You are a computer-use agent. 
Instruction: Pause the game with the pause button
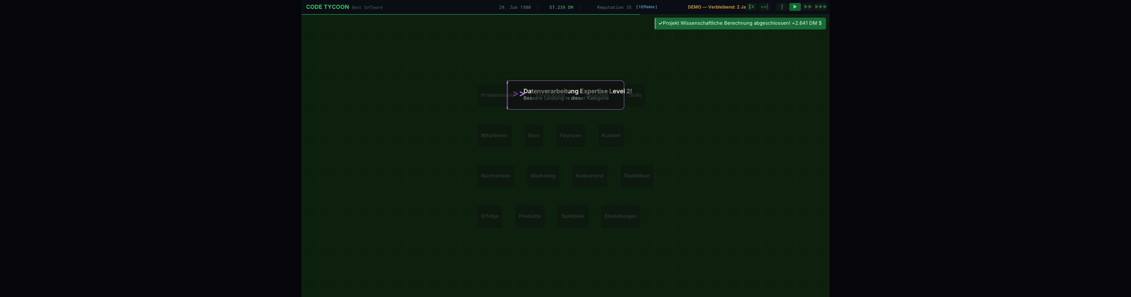pyautogui.click(x=781, y=7)
